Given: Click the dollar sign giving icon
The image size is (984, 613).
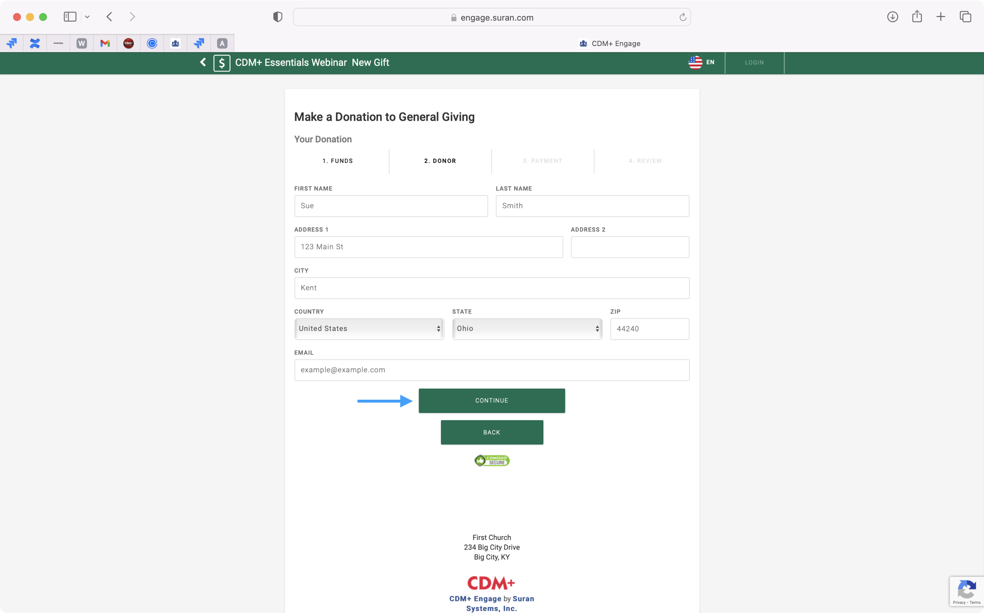Looking at the screenshot, I should [221, 63].
